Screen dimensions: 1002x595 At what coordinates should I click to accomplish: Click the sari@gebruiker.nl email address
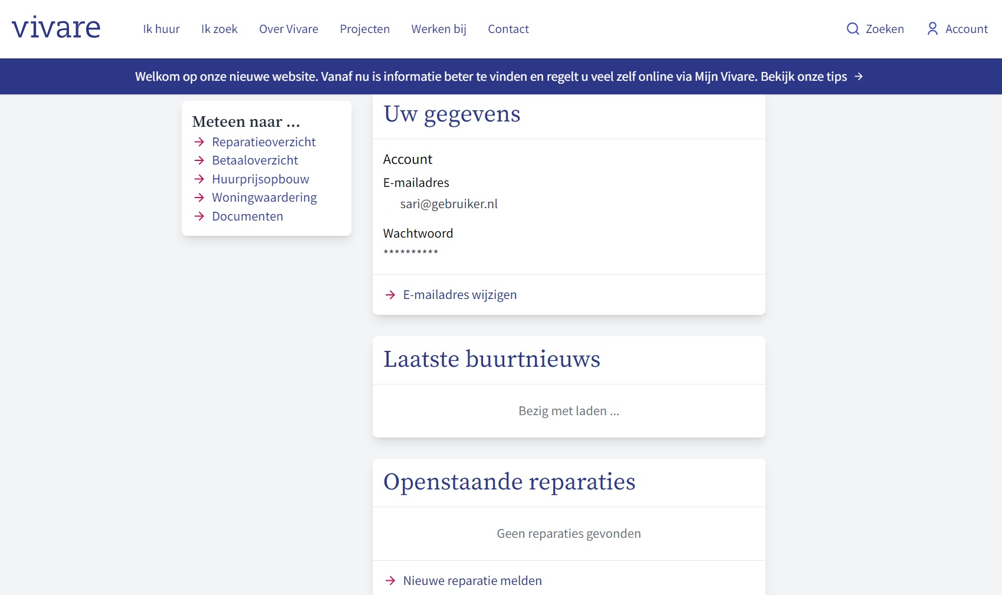click(x=448, y=204)
